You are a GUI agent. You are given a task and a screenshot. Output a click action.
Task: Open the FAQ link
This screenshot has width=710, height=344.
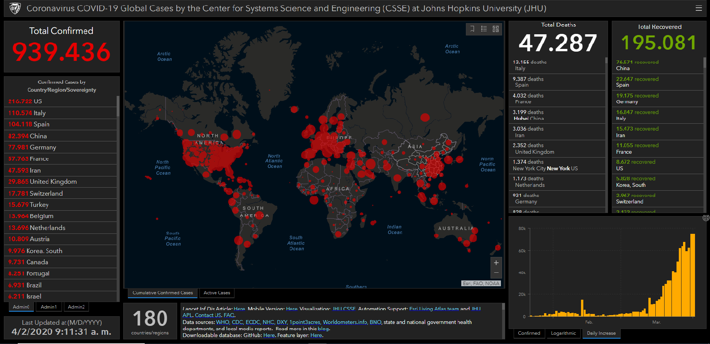point(229,315)
